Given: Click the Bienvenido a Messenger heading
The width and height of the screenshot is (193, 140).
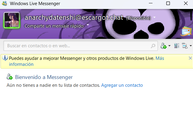Looking at the screenshot, I should point(44,77).
